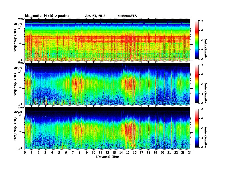Viewport: 226px width, 175px height.
Task: Click the "-6" tick on the dZ/dt color bar
Action: click(202, 119)
